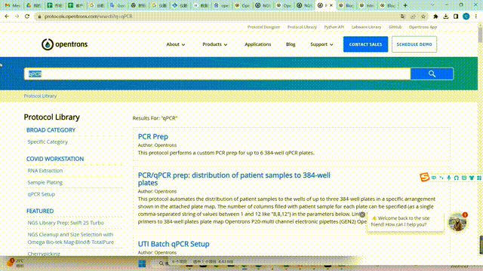Switch to the Gmail browser tab
The height and width of the screenshot is (271, 483).
[x=12, y=5]
